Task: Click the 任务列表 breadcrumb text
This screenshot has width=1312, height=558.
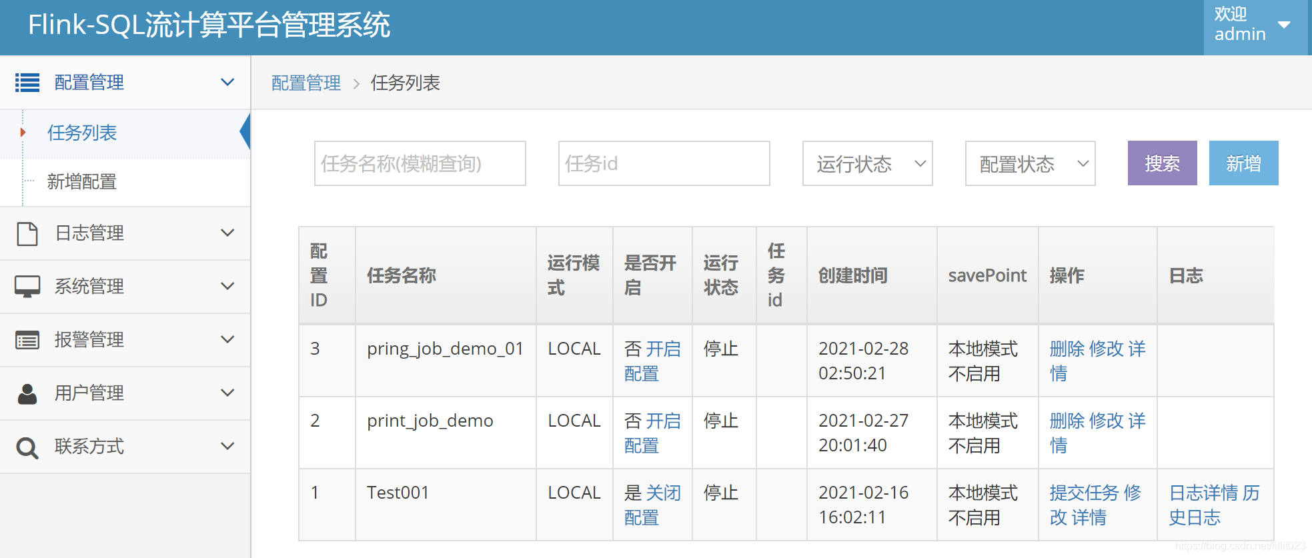Action: pos(406,83)
